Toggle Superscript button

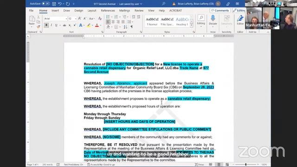click(75, 25)
